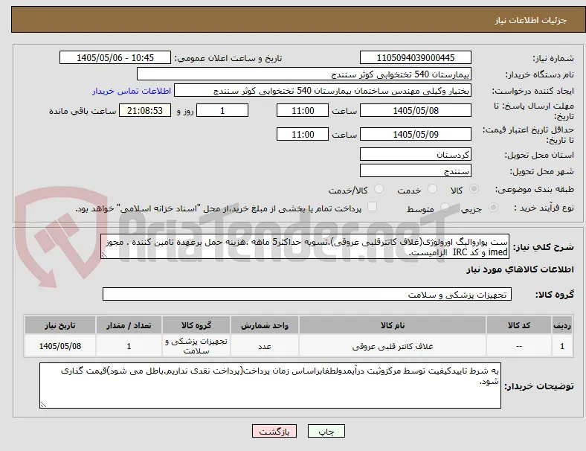Click the need date cell 1405/05/08 in table
586x451 pixels.
click(60, 346)
